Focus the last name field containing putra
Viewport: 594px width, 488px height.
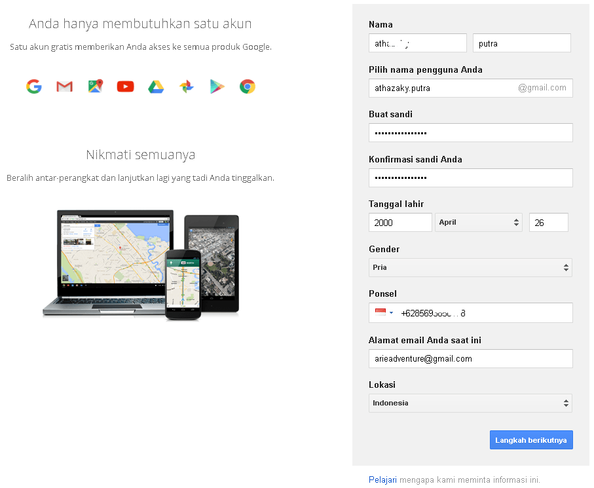(521, 43)
